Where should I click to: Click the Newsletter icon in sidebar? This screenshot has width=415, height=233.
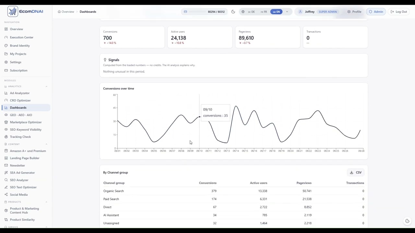tap(6, 165)
